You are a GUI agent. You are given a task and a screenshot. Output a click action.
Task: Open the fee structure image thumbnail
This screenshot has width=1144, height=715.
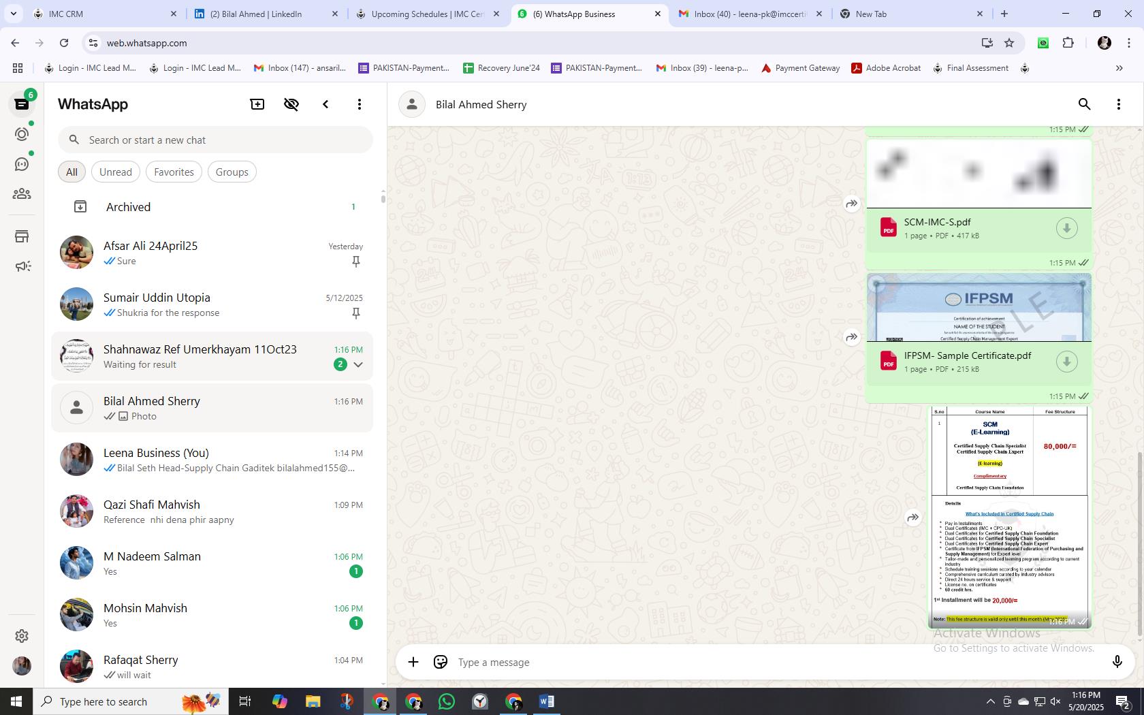tap(1010, 518)
